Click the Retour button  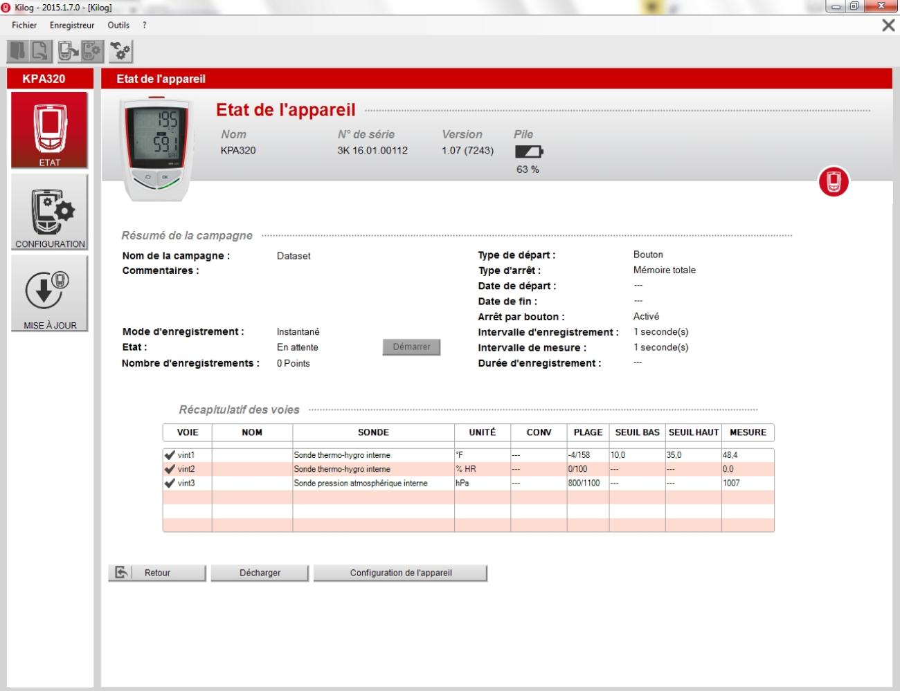(x=157, y=573)
